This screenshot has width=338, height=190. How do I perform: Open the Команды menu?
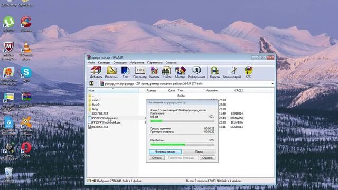coord(104,62)
